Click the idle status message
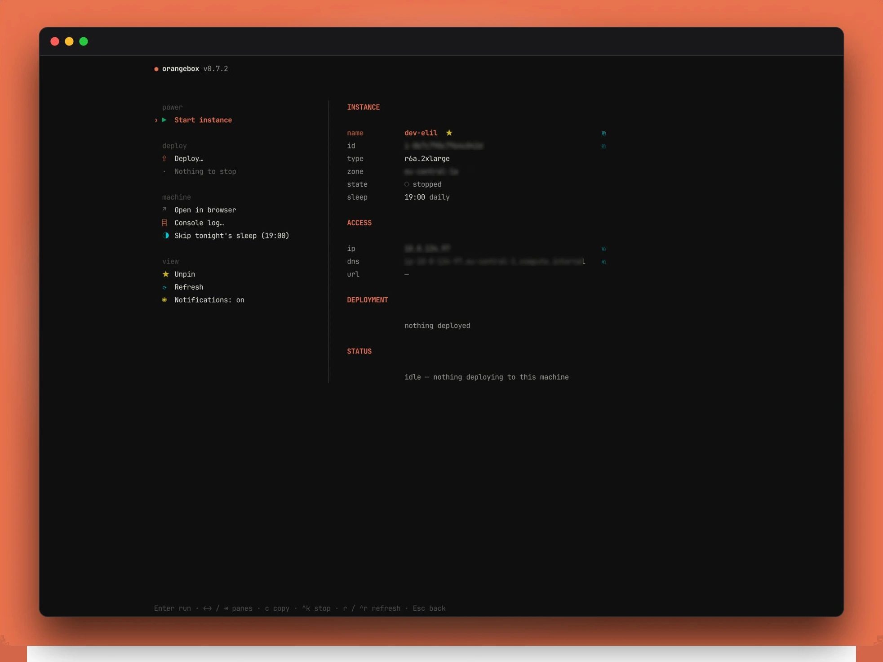This screenshot has height=662, width=883. point(487,377)
